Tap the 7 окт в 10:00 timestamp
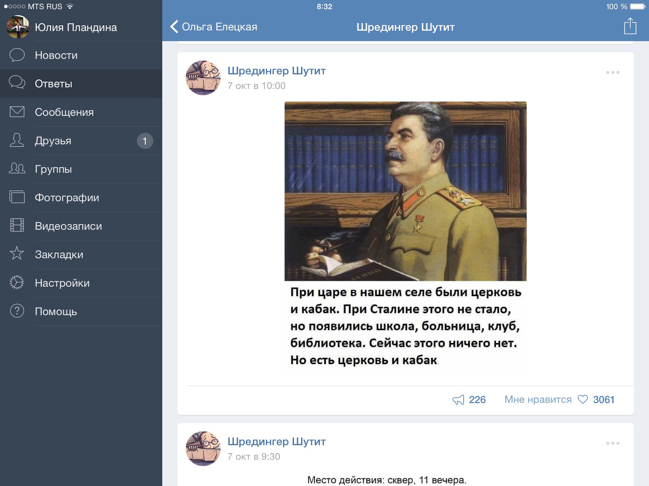649x486 pixels. click(256, 86)
